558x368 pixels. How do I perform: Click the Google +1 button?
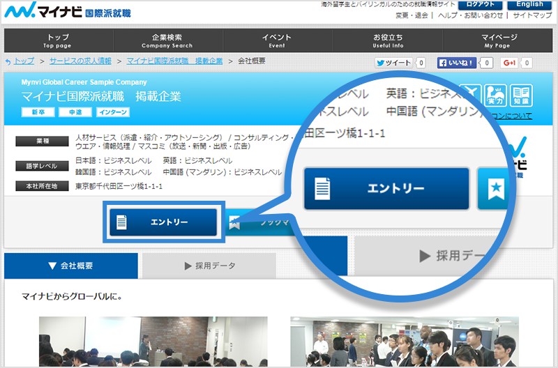coord(509,63)
